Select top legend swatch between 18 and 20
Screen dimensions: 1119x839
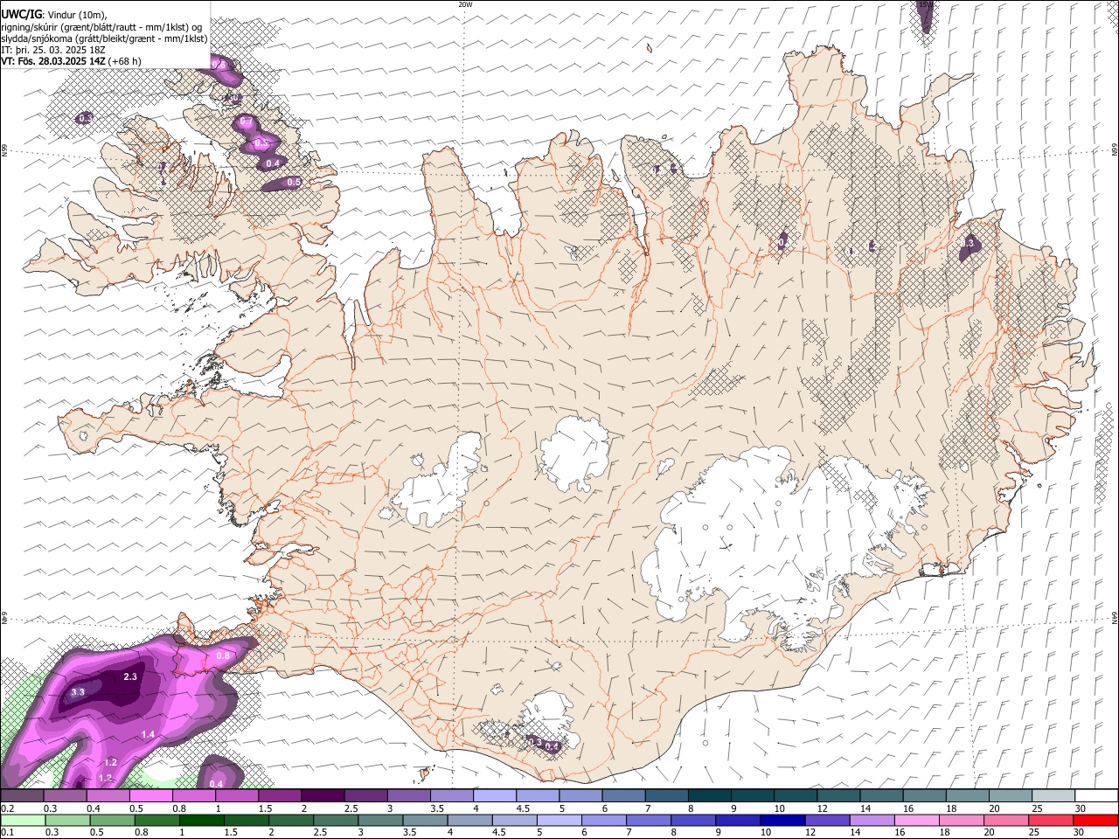pyautogui.click(x=967, y=796)
